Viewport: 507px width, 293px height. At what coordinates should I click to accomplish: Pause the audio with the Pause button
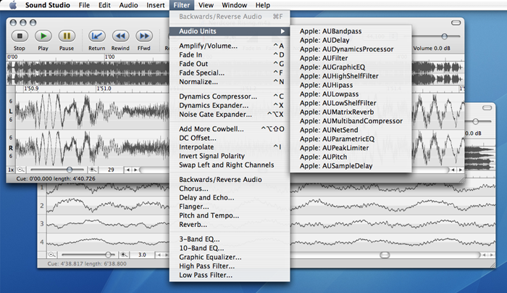(x=67, y=36)
